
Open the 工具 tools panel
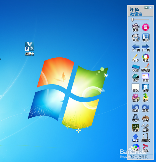[145, 128]
